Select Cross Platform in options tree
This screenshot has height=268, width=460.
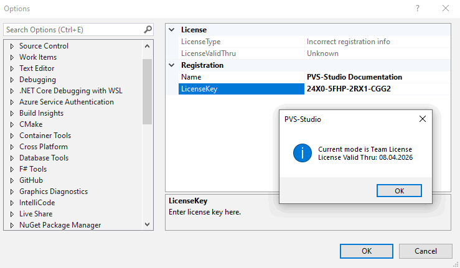[x=44, y=147]
